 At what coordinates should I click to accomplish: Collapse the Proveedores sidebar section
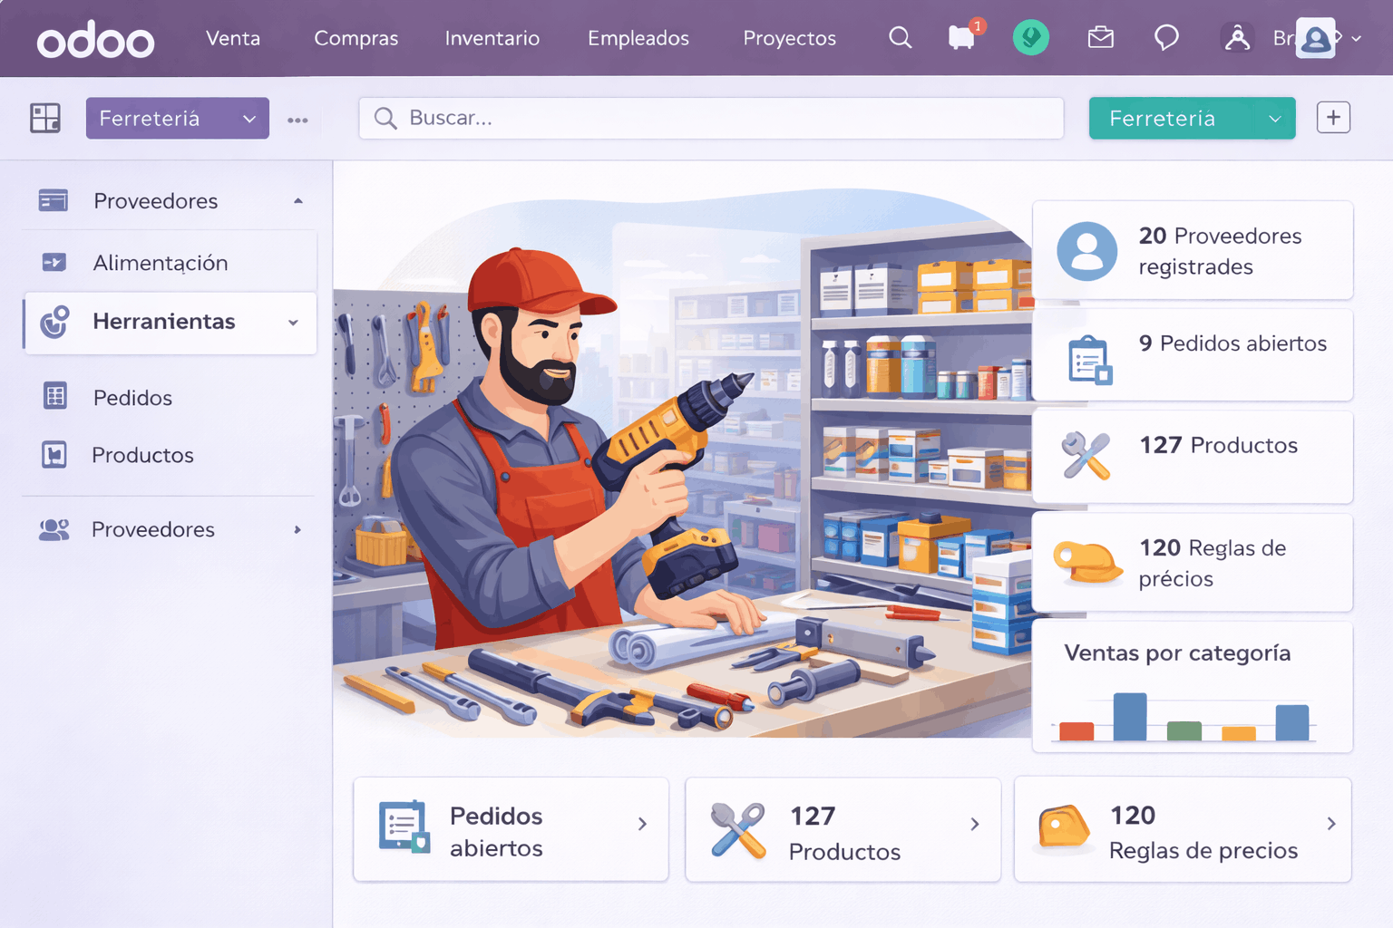point(298,201)
